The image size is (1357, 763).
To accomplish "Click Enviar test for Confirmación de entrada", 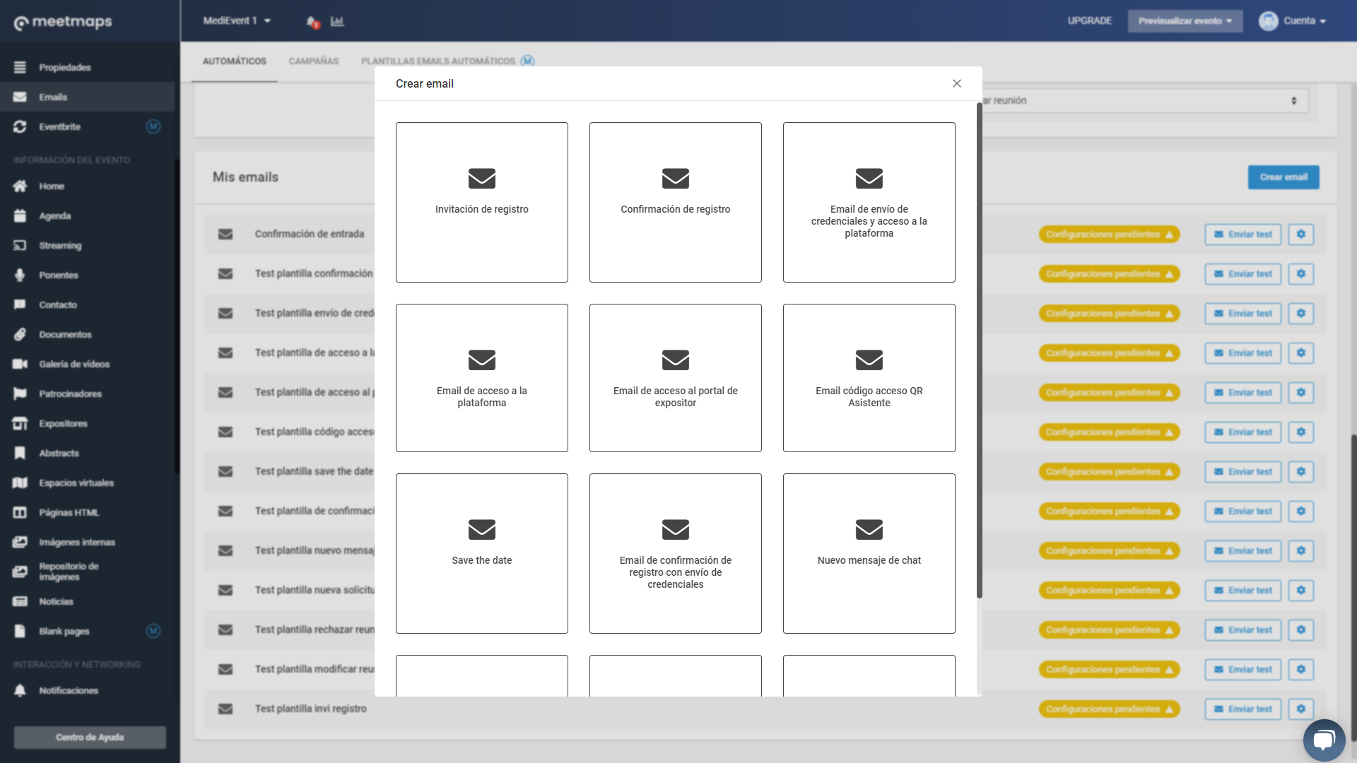I will point(1243,235).
